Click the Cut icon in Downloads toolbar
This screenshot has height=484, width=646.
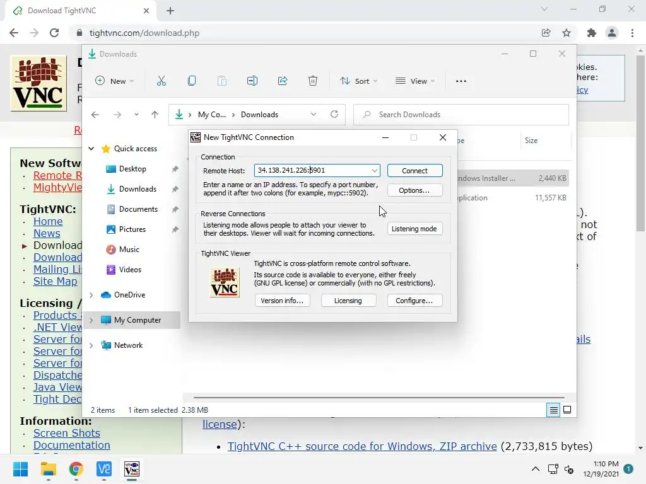[161, 81]
